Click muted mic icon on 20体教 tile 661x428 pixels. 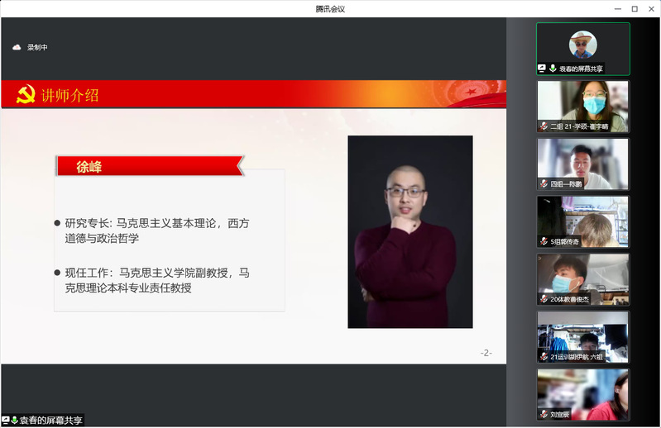(x=544, y=299)
